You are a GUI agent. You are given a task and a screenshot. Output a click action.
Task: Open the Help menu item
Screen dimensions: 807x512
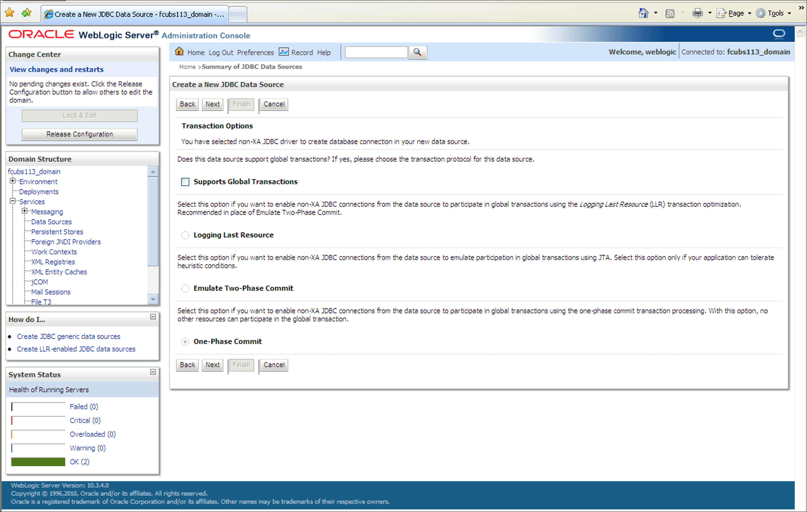coord(323,53)
